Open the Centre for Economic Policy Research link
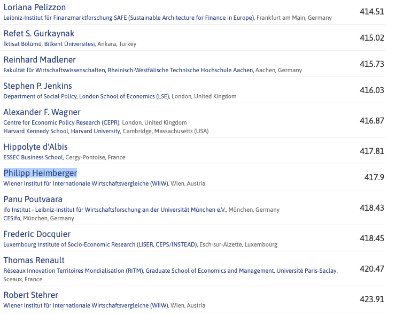Viewport: 411px width, 315px height. click(x=61, y=123)
